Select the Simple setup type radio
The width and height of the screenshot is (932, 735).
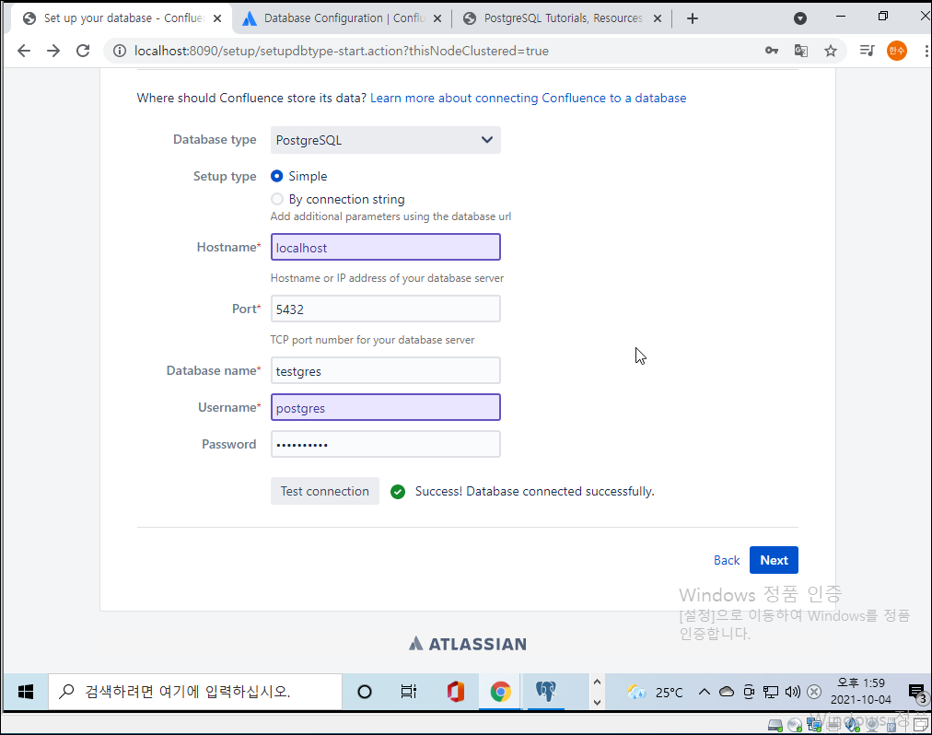click(276, 176)
